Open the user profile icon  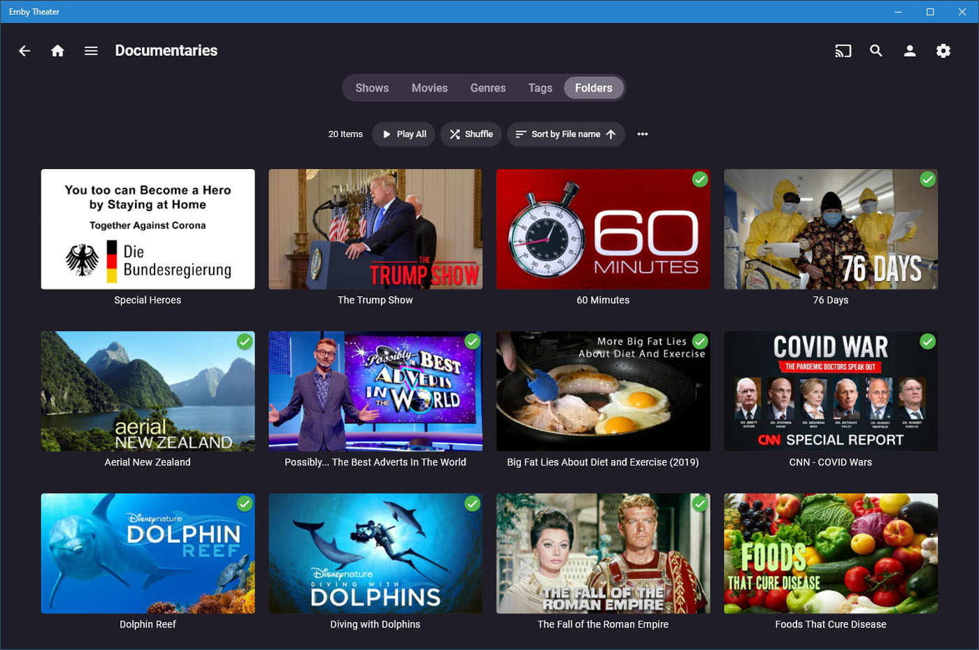click(x=910, y=51)
